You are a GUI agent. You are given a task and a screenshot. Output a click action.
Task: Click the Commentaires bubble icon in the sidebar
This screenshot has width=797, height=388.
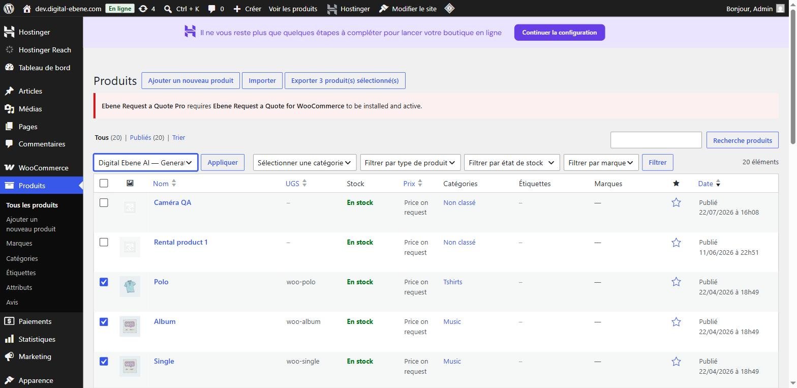tap(9, 144)
